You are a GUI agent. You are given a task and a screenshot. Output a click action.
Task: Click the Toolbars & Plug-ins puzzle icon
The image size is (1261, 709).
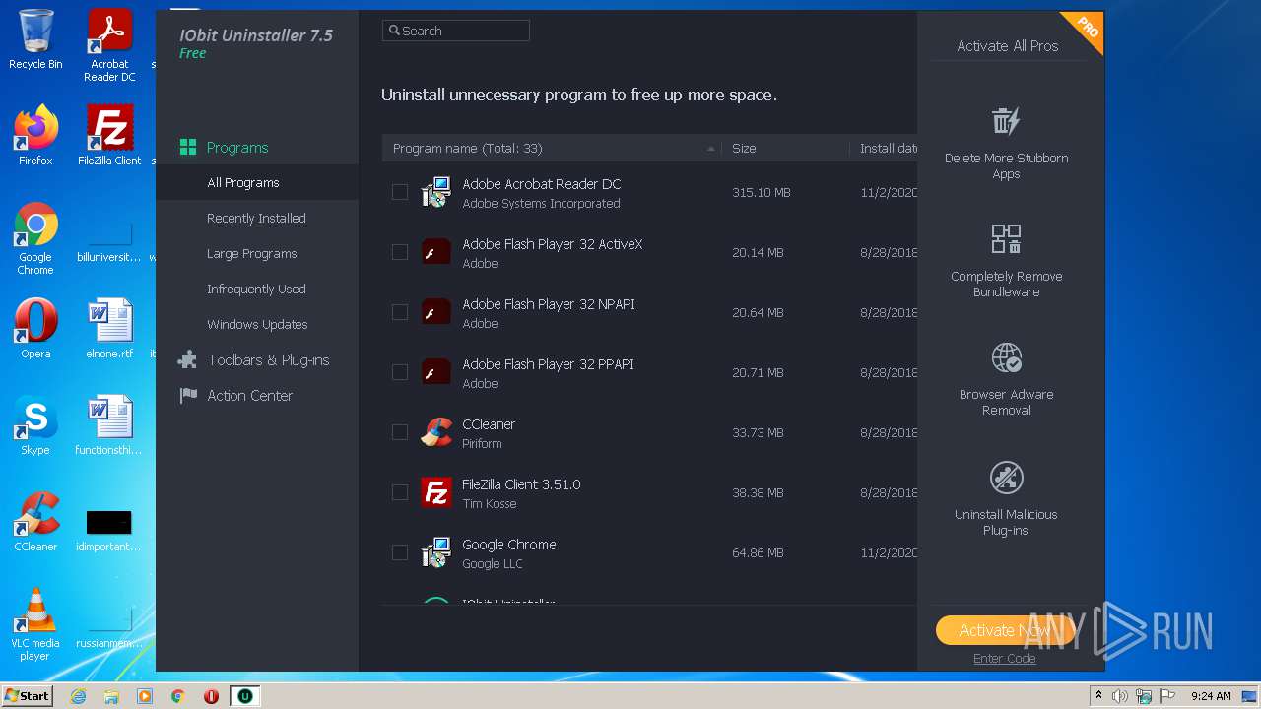pyautogui.click(x=187, y=360)
